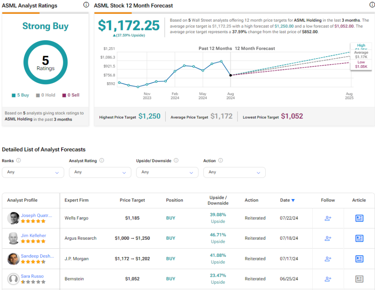
Task: Click 46.71% Upside in Argus Research row
Action: pyautogui.click(x=218, y=238)
